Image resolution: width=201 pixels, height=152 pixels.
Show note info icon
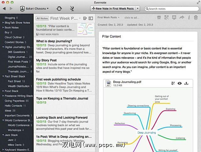tap(189, 18)
